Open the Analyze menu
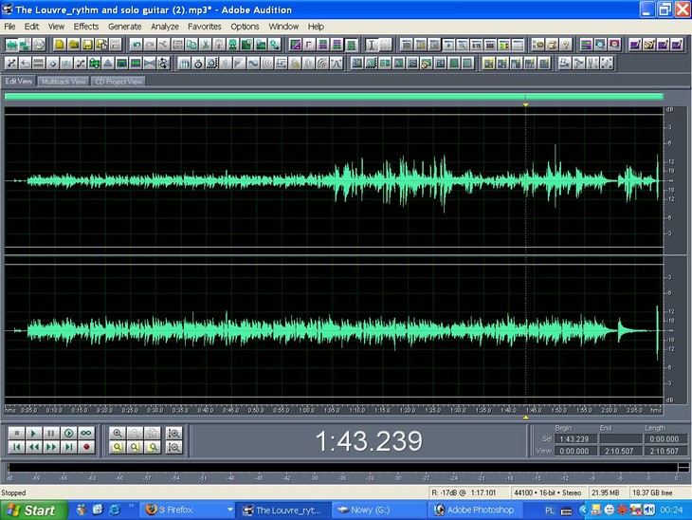 click(x=165, y=27)
